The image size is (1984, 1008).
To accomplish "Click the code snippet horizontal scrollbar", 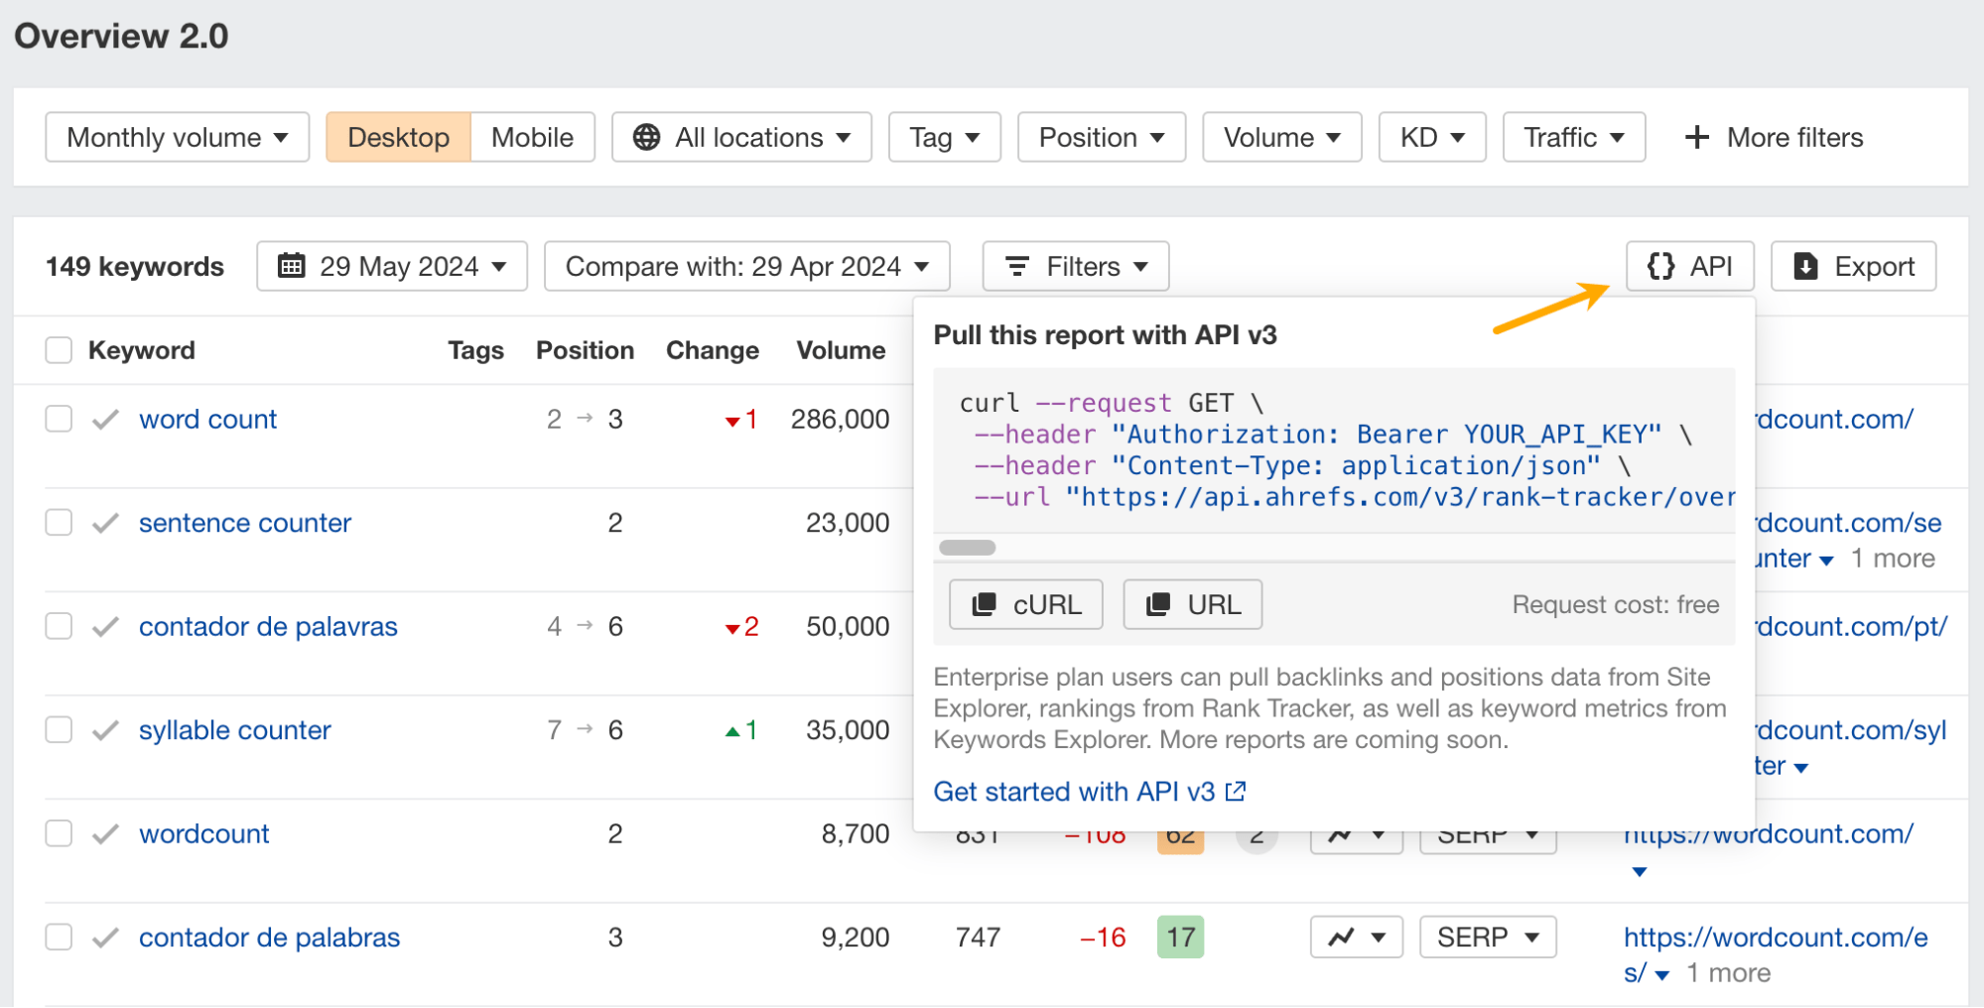I will (967, 548).
